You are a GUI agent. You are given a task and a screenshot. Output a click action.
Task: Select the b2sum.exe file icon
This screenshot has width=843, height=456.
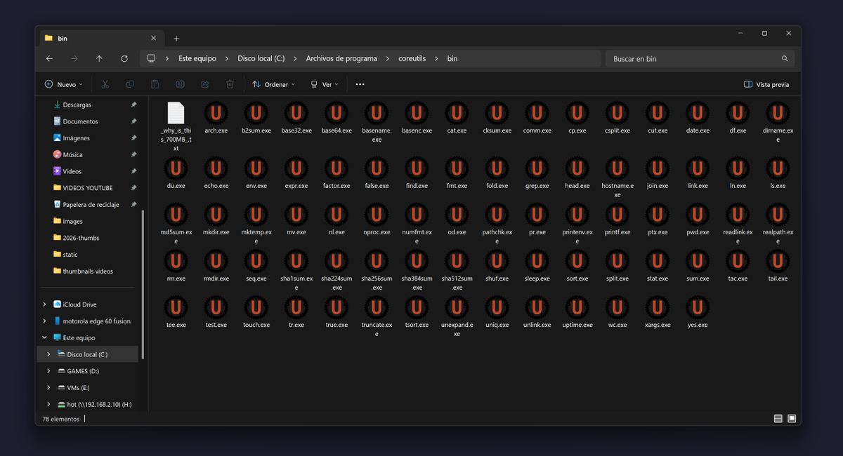click(x=256, y=113)
